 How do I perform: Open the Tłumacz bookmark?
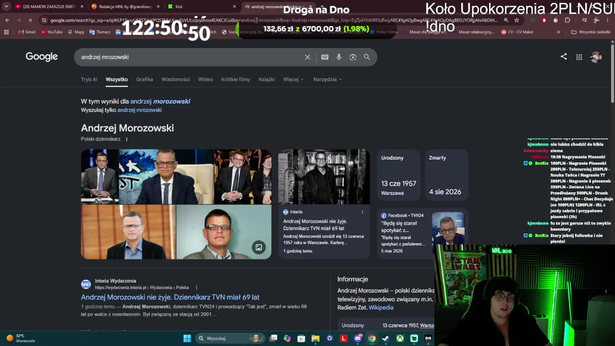(100, 32)
